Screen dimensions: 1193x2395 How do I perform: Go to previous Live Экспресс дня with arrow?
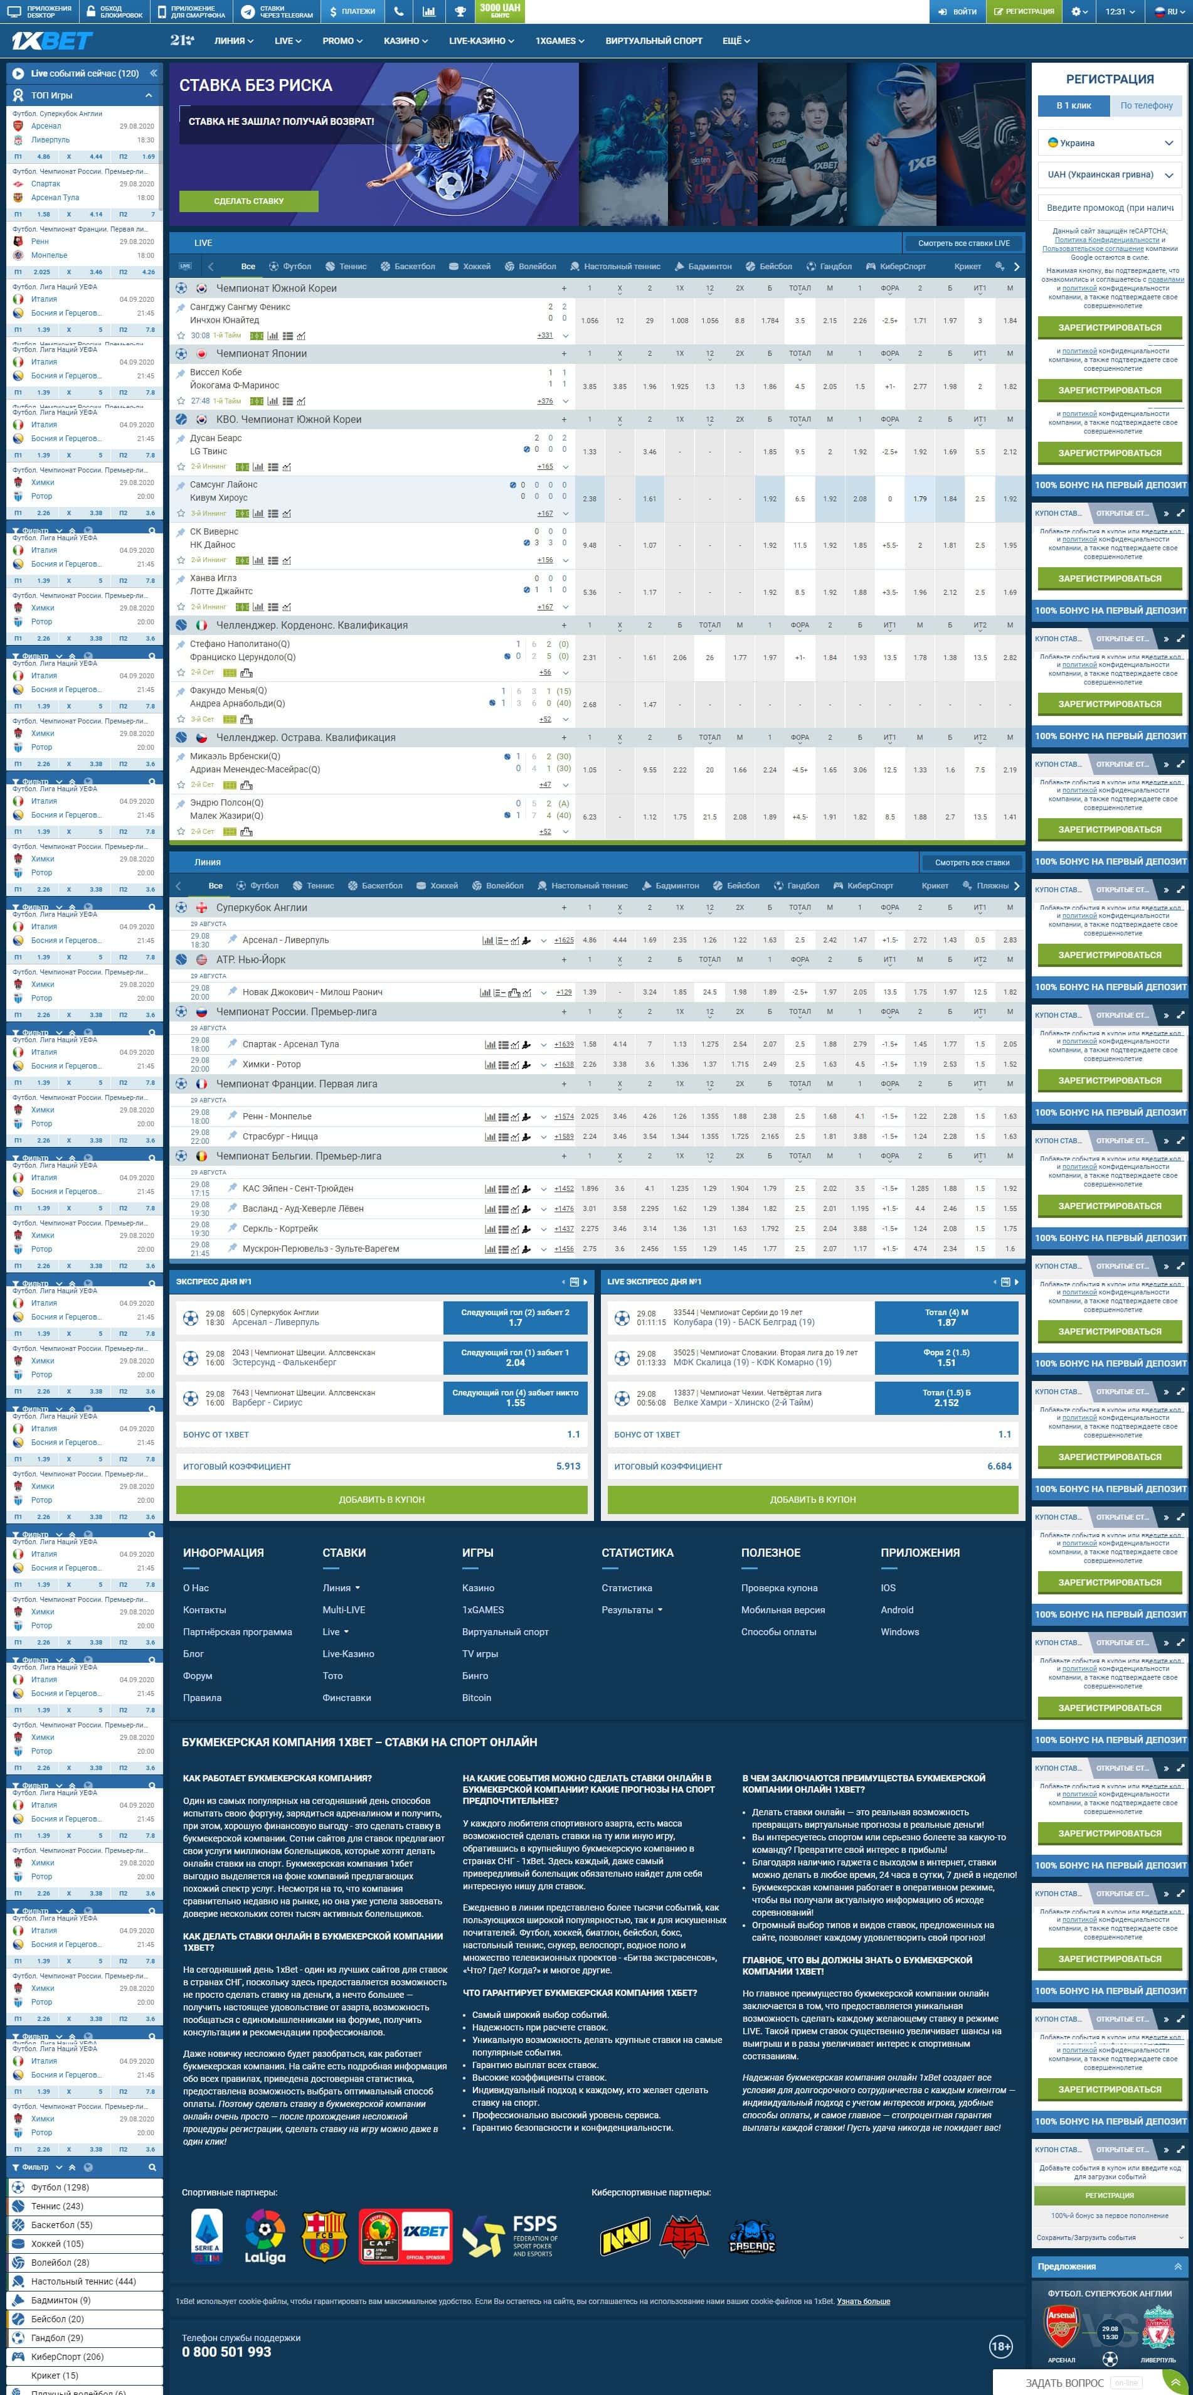pos(994,1281)
